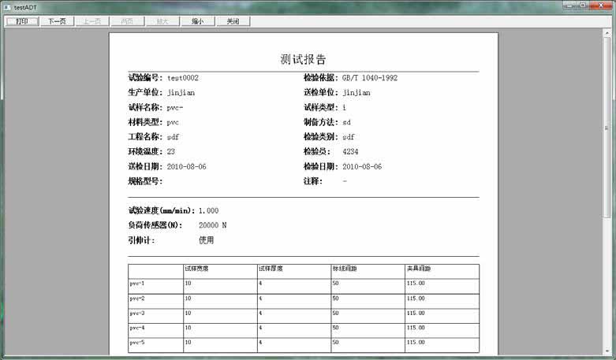Click the 测试报告 report title

(x=303, y=60)
